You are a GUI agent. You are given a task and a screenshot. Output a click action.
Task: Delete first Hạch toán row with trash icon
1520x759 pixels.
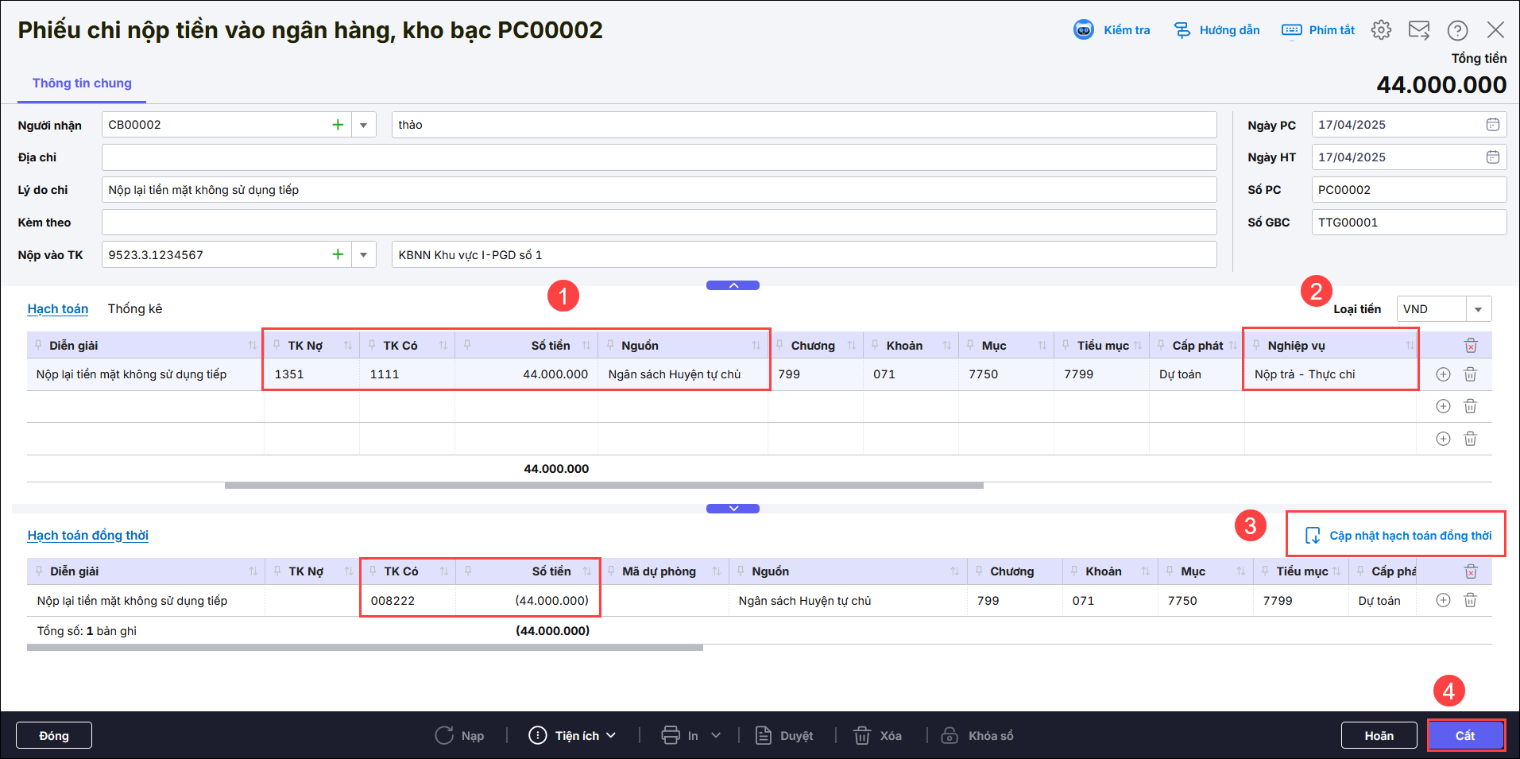tap(1470, 374)
